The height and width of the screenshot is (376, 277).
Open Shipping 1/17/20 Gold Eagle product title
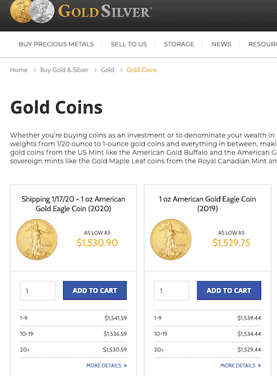tap(73, 203)
